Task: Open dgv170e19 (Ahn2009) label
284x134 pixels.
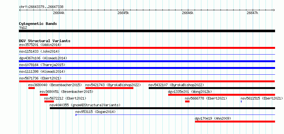Action: (213, 118)
